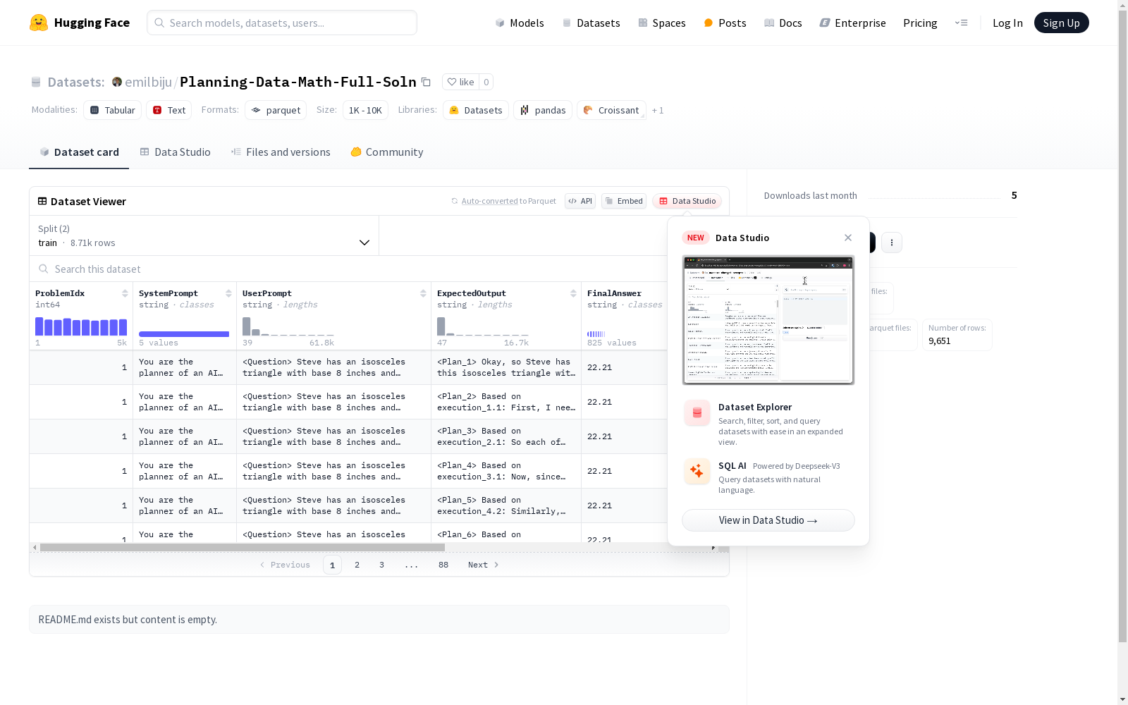This screenshot has height=705, width=1128.
Task: Open Docs in top navigation
Action: point(783,23)
